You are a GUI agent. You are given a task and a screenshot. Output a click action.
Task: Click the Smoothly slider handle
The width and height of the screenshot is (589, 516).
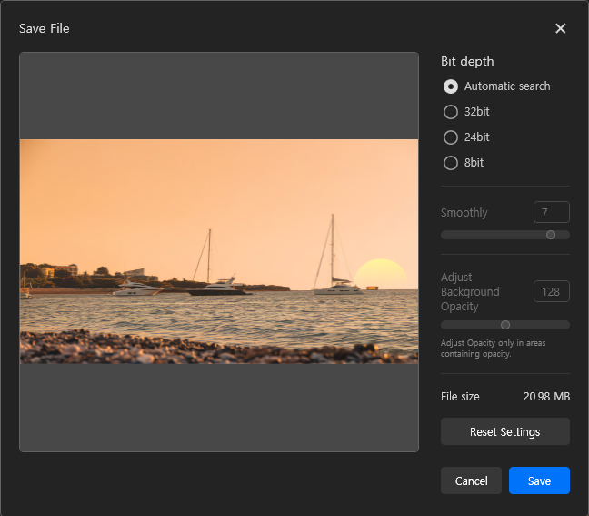[551, 235]
